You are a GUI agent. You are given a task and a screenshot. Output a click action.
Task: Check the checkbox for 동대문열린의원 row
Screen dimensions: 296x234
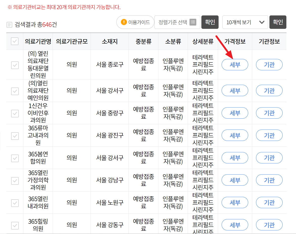coord(14,65)
